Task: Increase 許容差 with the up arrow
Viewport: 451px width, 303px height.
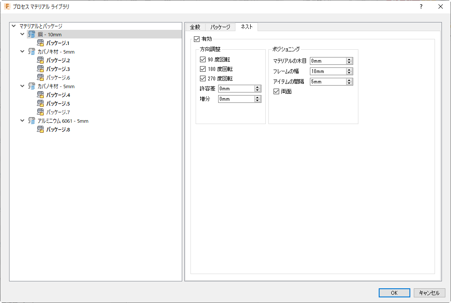Action: coord(258,87)
